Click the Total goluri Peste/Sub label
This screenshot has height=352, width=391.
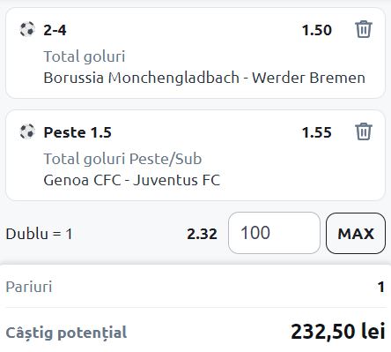coord(122,159)
